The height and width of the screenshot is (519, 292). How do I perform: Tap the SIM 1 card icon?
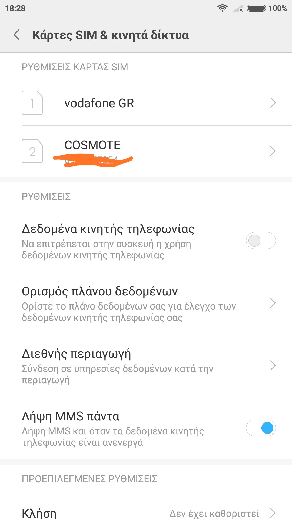pyautogui.click(x=32, y=103)
